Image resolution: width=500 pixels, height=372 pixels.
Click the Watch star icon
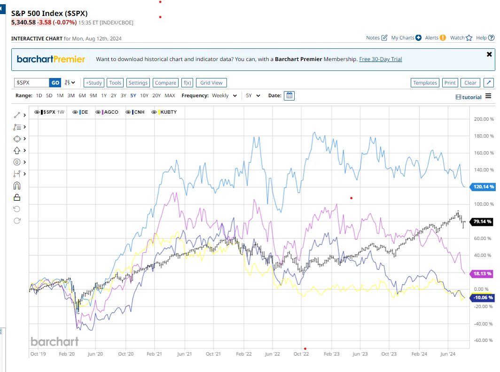point(469,38)
